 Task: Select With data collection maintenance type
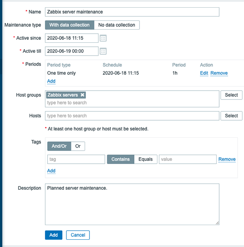(x=70, y=25)
